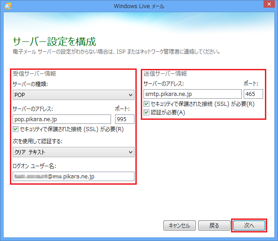Toggle outgoing server SSL required checkbox
Viewport: 278px width, 241px height.
pyautogui.click(x=146, y=104)
